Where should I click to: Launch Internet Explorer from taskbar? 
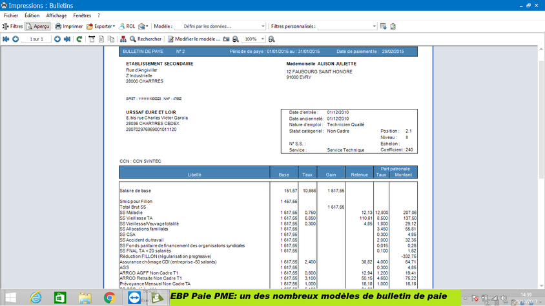36,298
